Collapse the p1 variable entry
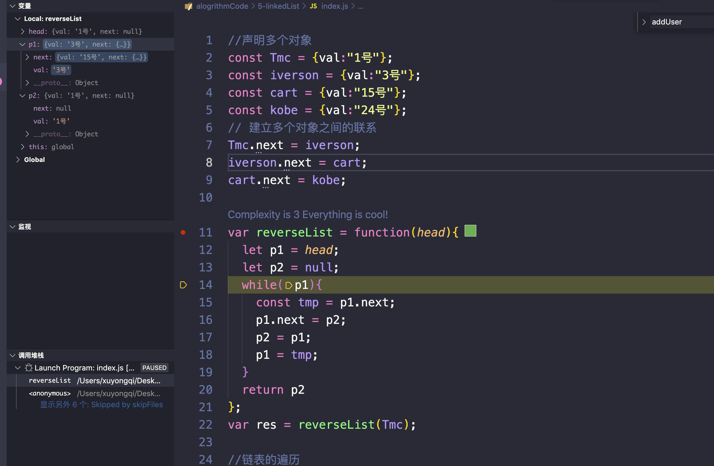This screenshot has height=466, width=714. point(22,45)
